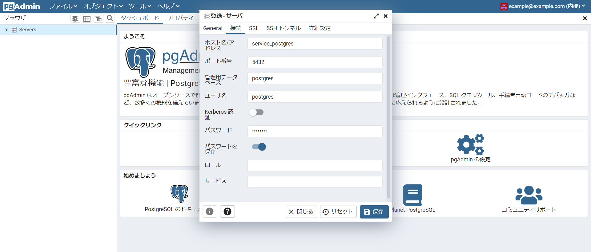The width and height of the screenshot is (591, 252).
Task: Click the サービス input field
Action: point(315,182)
